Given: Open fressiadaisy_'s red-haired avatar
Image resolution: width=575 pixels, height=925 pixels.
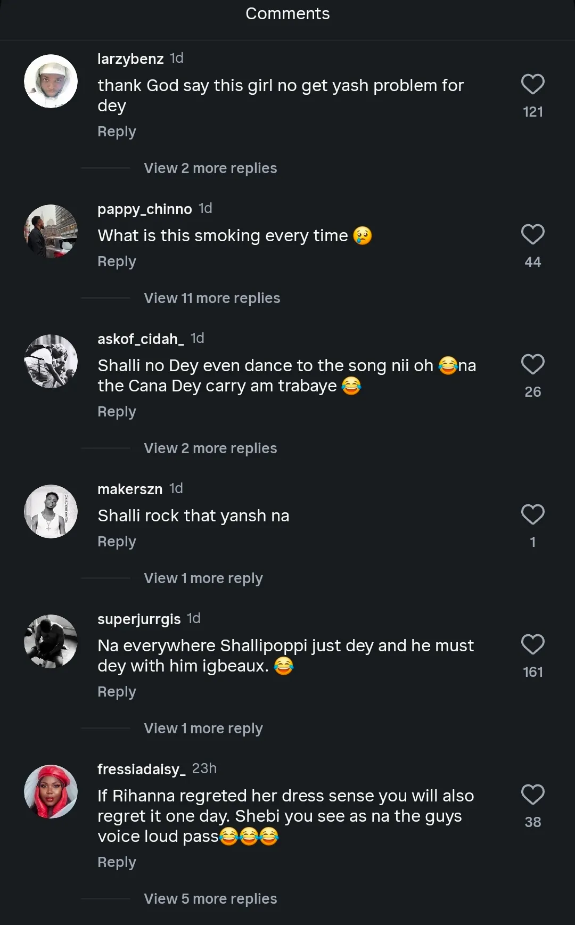Looking at the screenshot, I should [51, 792].
